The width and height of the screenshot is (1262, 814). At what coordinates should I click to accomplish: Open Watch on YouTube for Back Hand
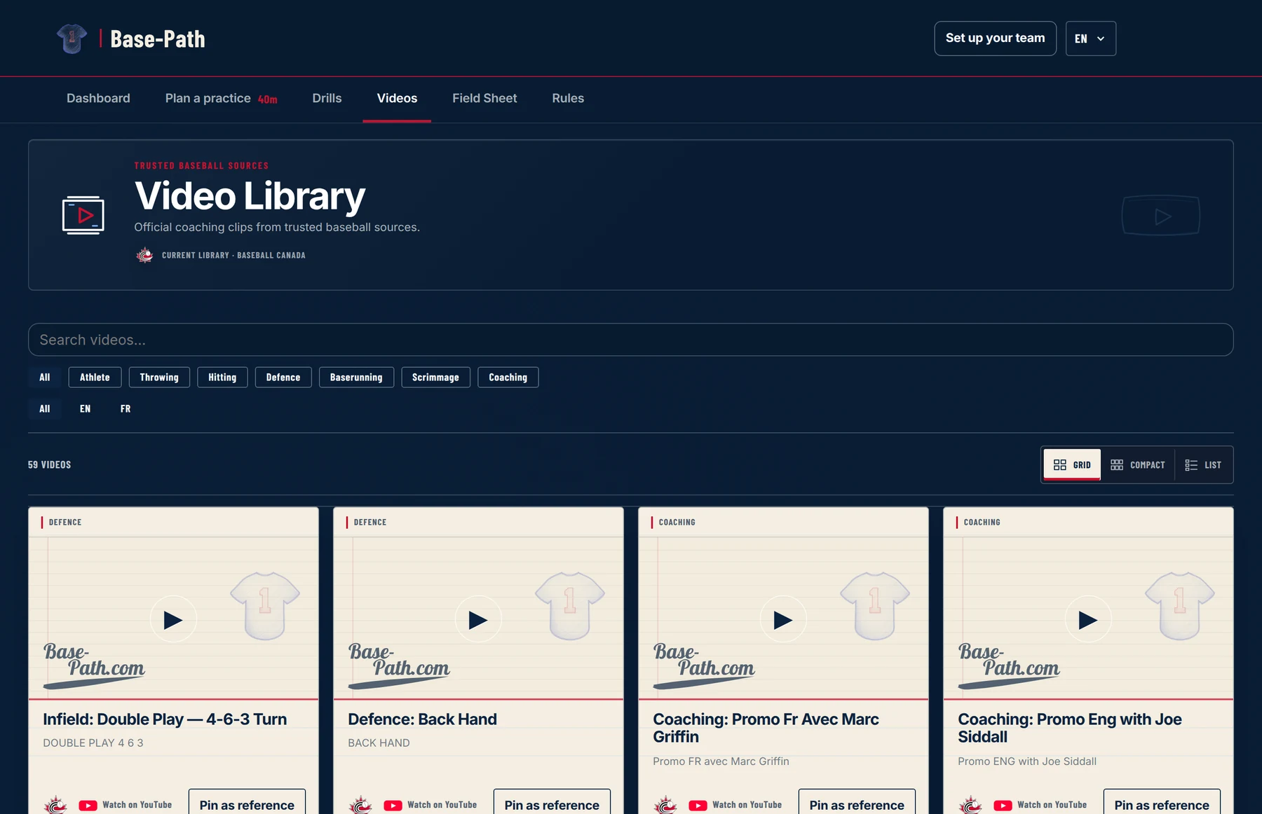[442, 805]
